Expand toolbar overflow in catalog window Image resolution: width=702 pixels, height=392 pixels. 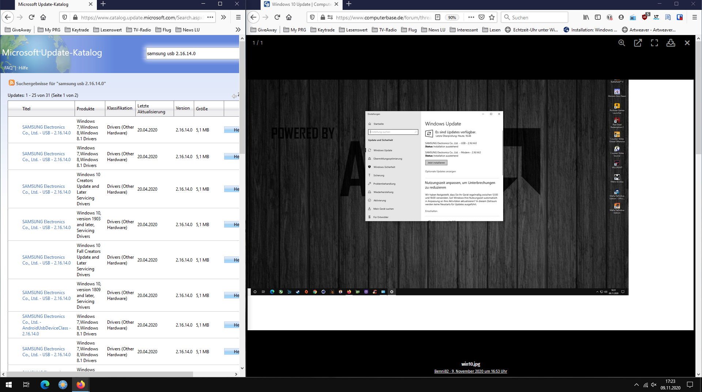(x=223, y=17)
